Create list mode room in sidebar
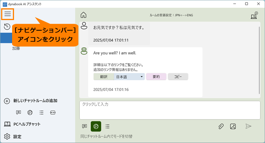The width and height of the screenshot is (265, 143). [41, 112]
